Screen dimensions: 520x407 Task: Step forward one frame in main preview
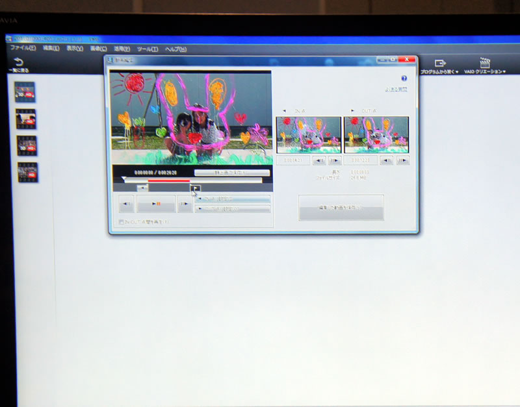point(185,204)
